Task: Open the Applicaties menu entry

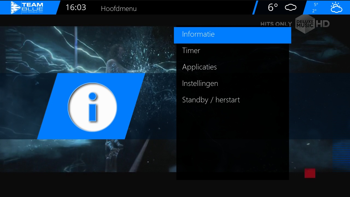Action: tap(232, 67)
